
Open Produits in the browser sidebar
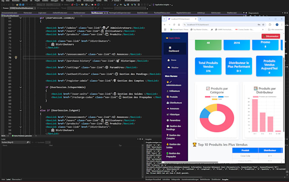point(172,97)
